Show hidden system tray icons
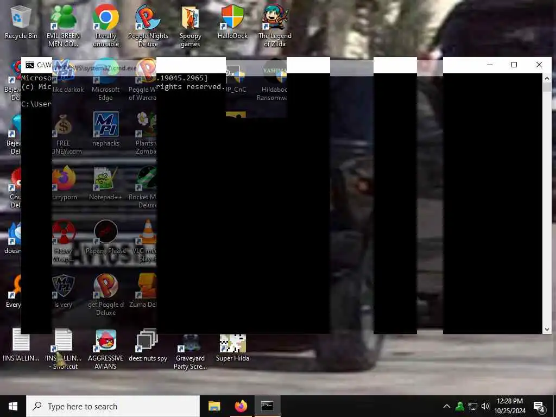 [447, 406]
